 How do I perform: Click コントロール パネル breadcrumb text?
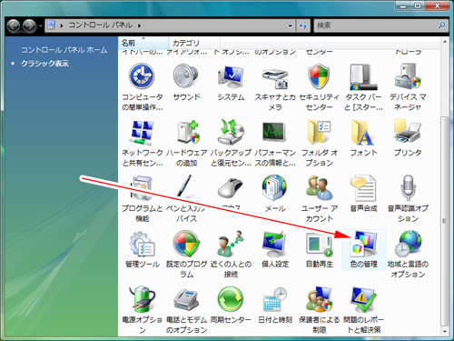[x=101, y=25]
